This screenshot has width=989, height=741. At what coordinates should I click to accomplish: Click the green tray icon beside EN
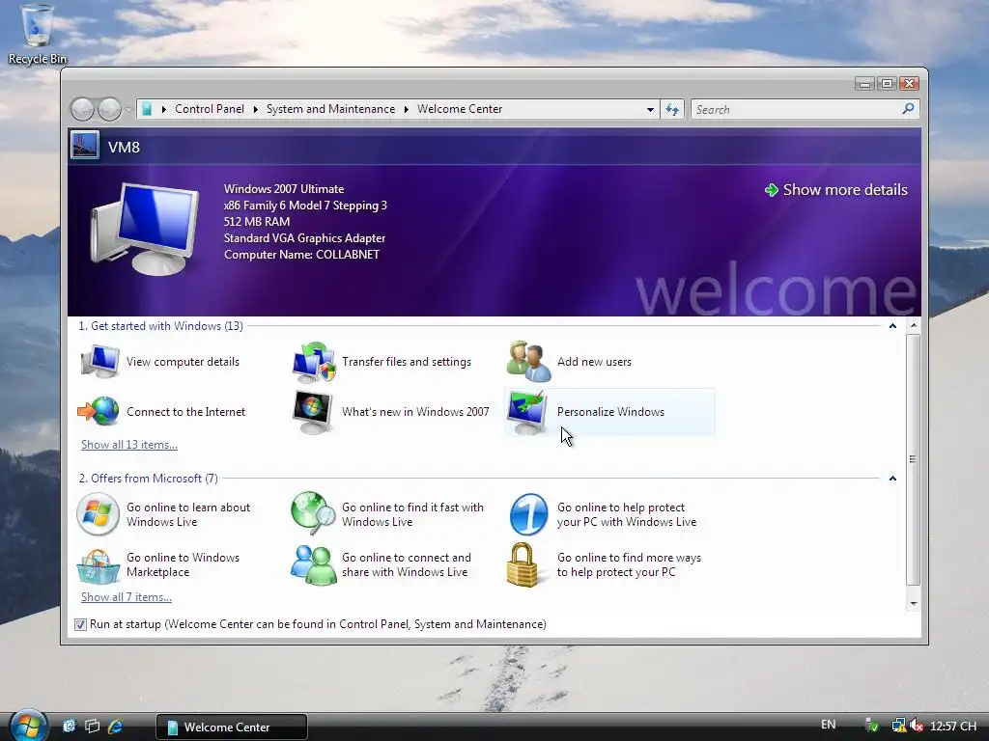point(872,726)
